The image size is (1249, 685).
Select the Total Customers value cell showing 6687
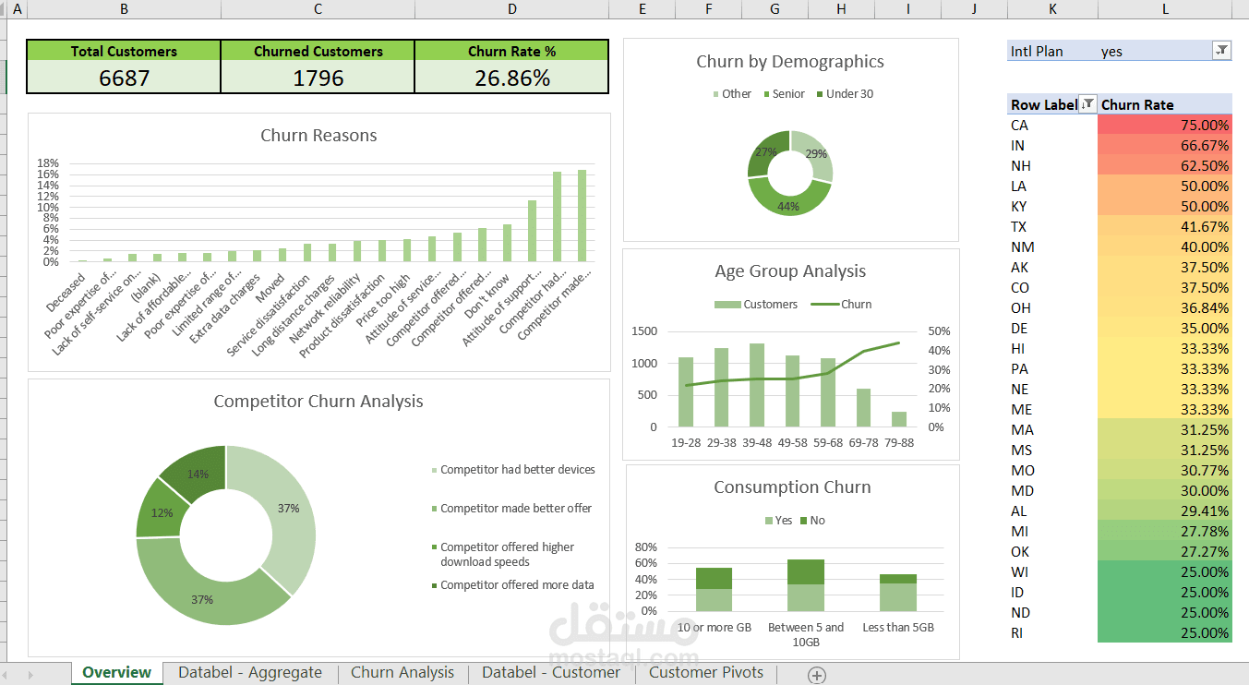(123, 78)
